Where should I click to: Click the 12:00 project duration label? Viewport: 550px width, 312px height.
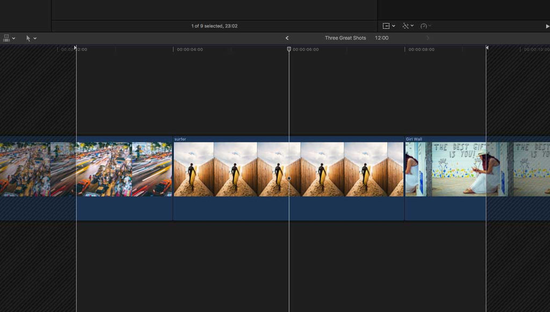click(x=381, y=38)
